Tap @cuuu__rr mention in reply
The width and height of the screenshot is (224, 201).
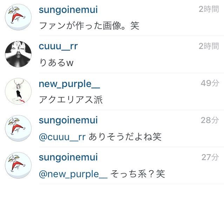tap(62, 137)
